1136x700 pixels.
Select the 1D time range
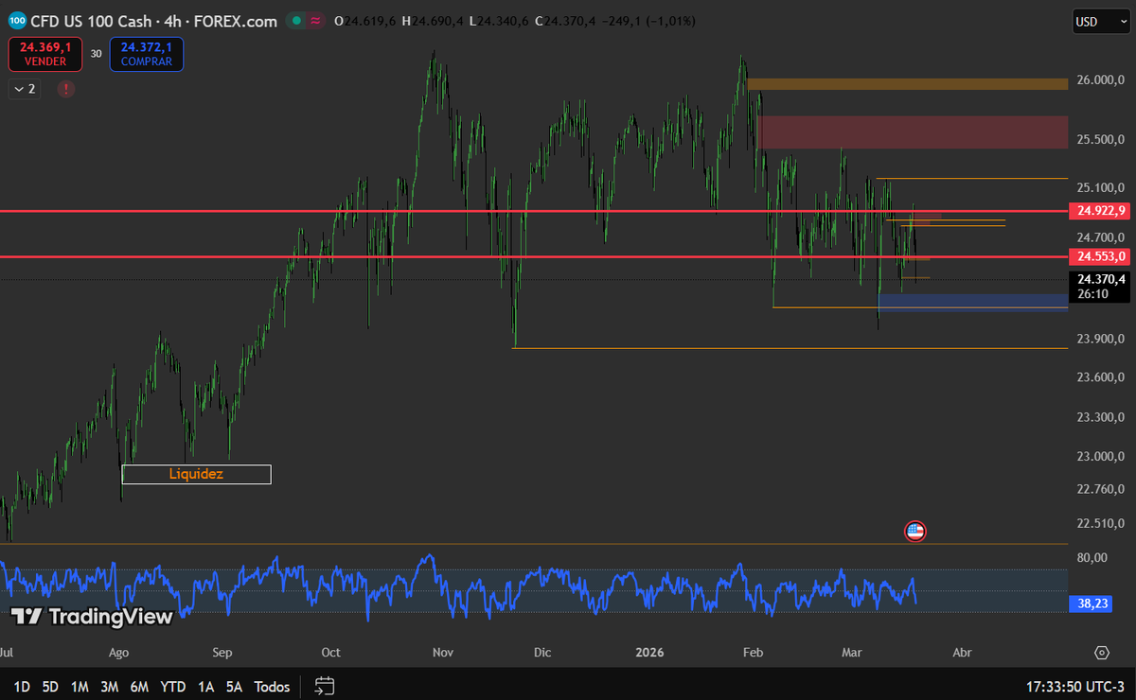tap(21, 686)
